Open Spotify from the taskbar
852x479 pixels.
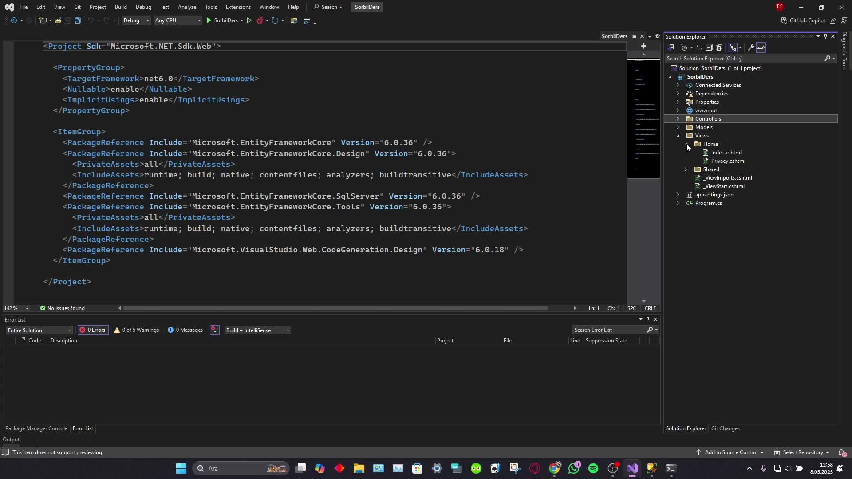click(x=593, y=468)
